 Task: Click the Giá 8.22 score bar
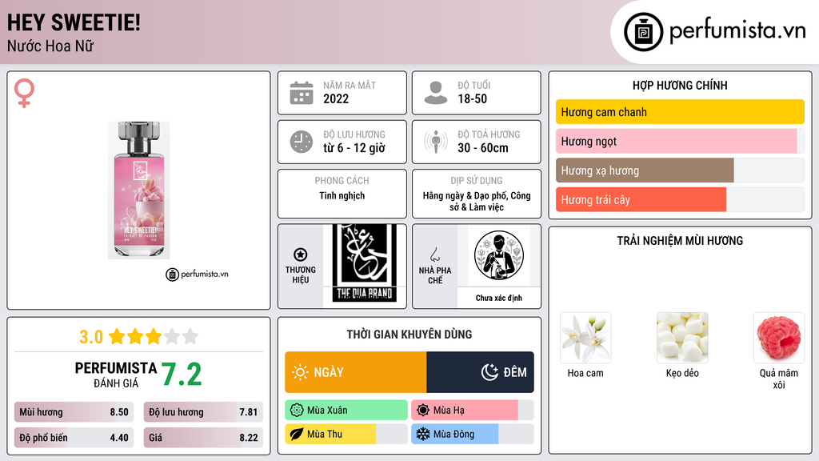[x=203, y=438]
